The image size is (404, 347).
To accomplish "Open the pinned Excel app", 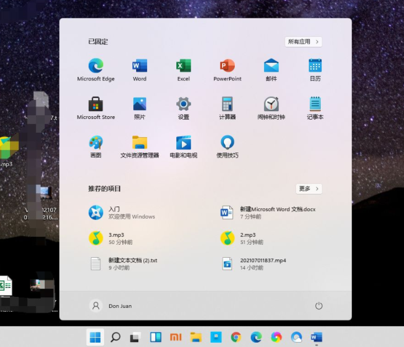I will (184, 70).
